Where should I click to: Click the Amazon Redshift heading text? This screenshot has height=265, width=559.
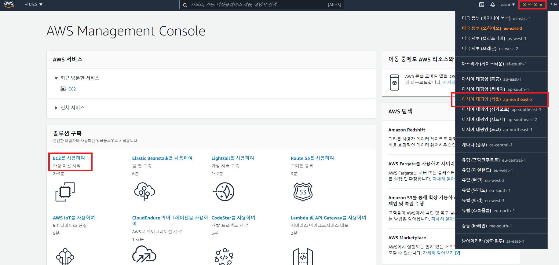click(x=407, y=130)
